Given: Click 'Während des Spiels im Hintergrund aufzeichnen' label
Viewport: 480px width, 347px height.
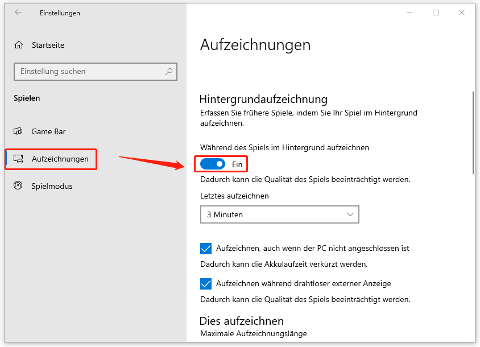Looking at the screenshot, I should (284, 148).
